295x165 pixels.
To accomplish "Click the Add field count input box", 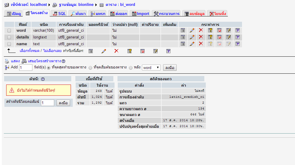I will (x=26, y=68).
